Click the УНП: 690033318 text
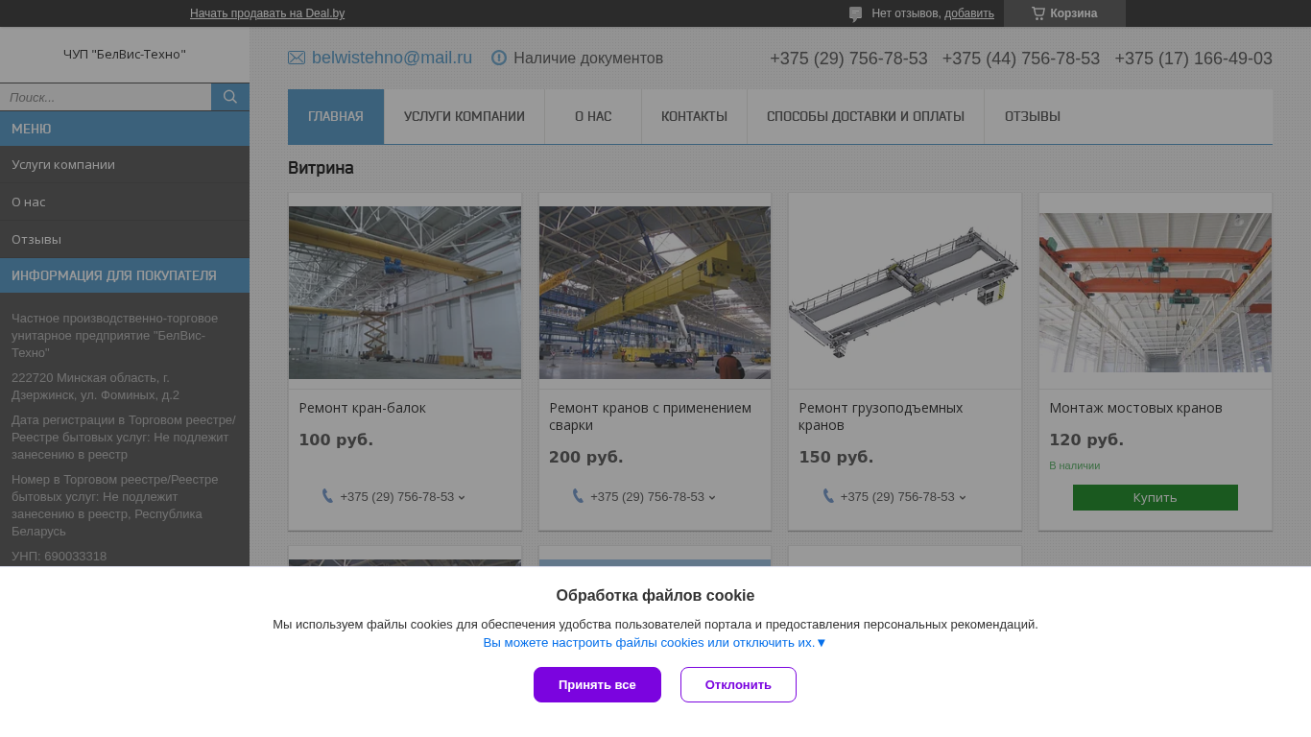 [x=59, y=557]
